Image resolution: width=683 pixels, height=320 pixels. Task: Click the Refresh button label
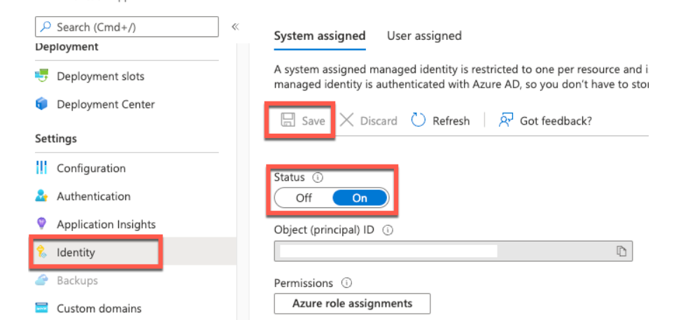tap(451, 120)
